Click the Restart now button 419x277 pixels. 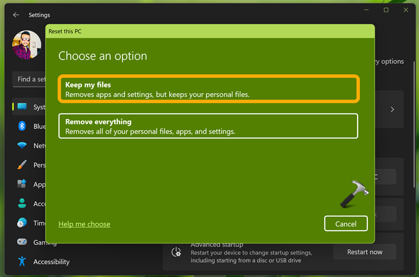point(364,251)
